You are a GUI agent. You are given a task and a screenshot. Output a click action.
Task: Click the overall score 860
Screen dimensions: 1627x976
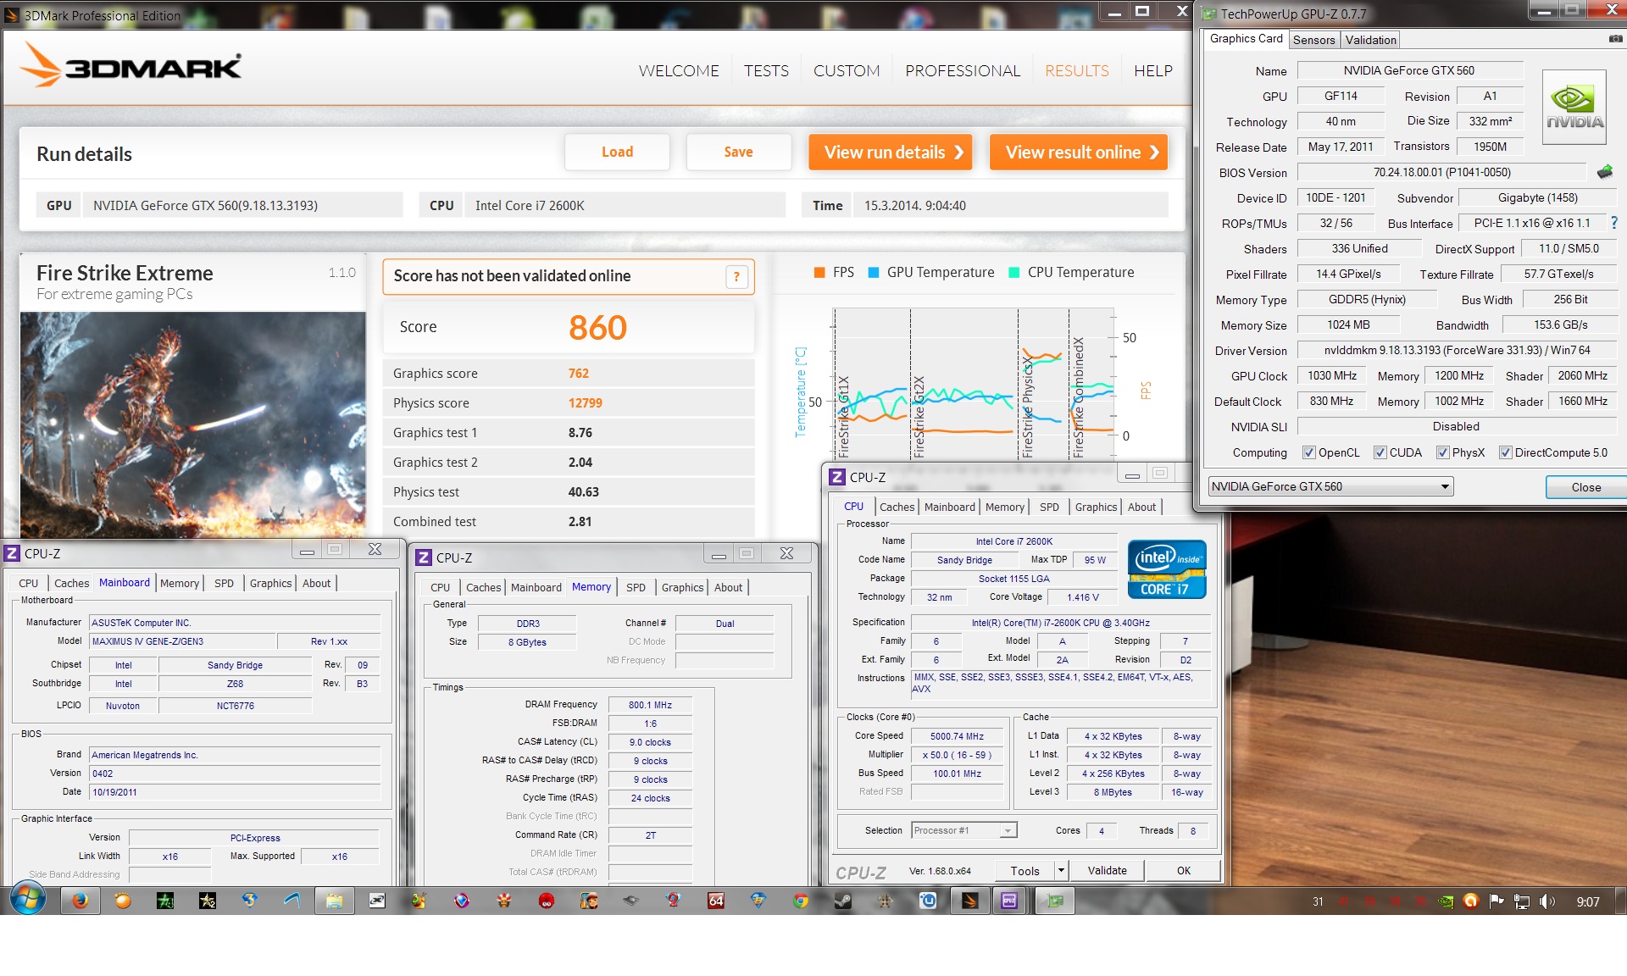click(597, 327)
